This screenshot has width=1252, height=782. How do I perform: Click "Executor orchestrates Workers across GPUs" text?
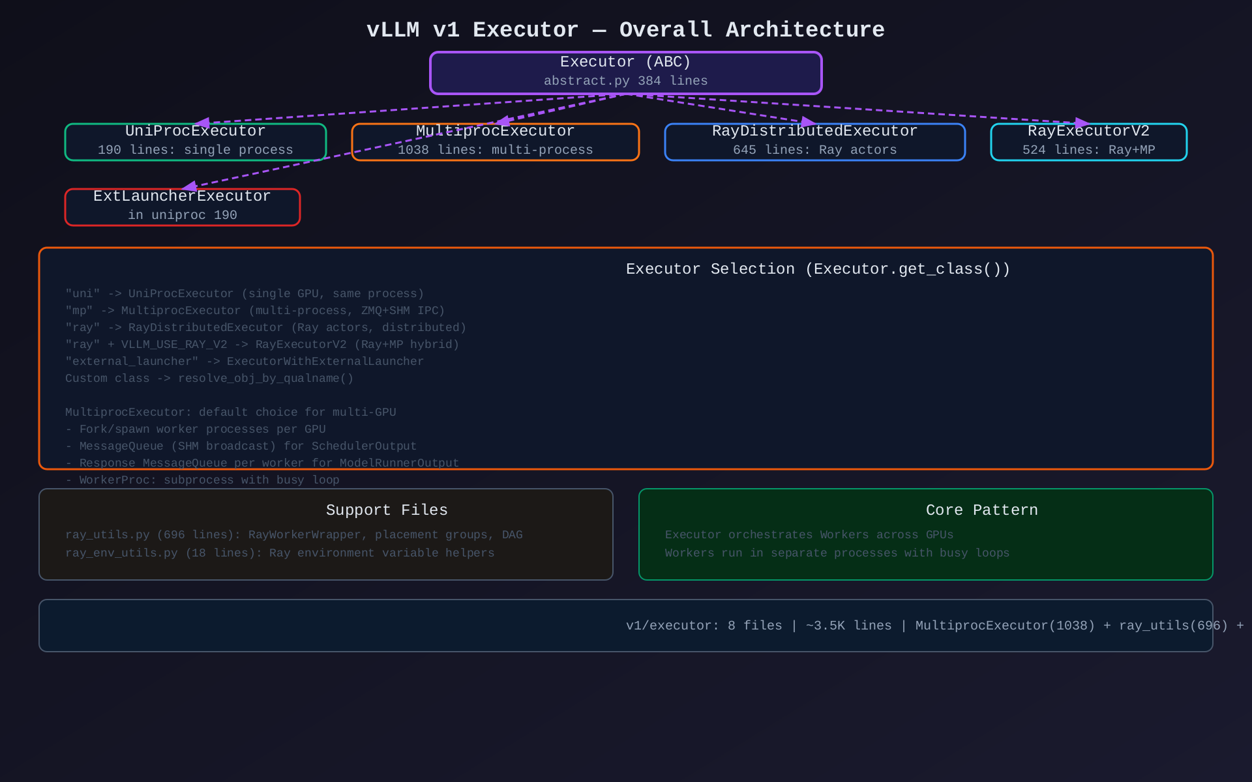pyautogui.click(x=809, y=535)
